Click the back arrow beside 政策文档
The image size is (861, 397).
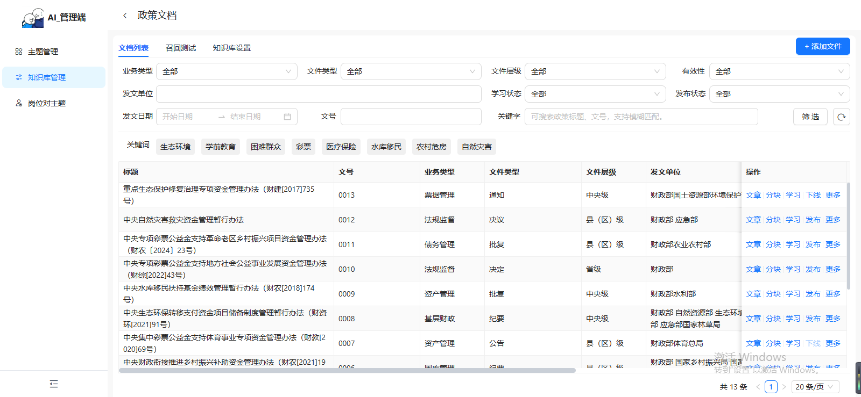(x=125, y=16)
